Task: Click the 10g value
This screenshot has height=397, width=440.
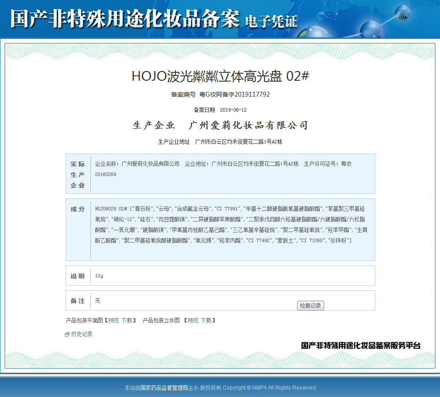Action: tap(99, 276)
